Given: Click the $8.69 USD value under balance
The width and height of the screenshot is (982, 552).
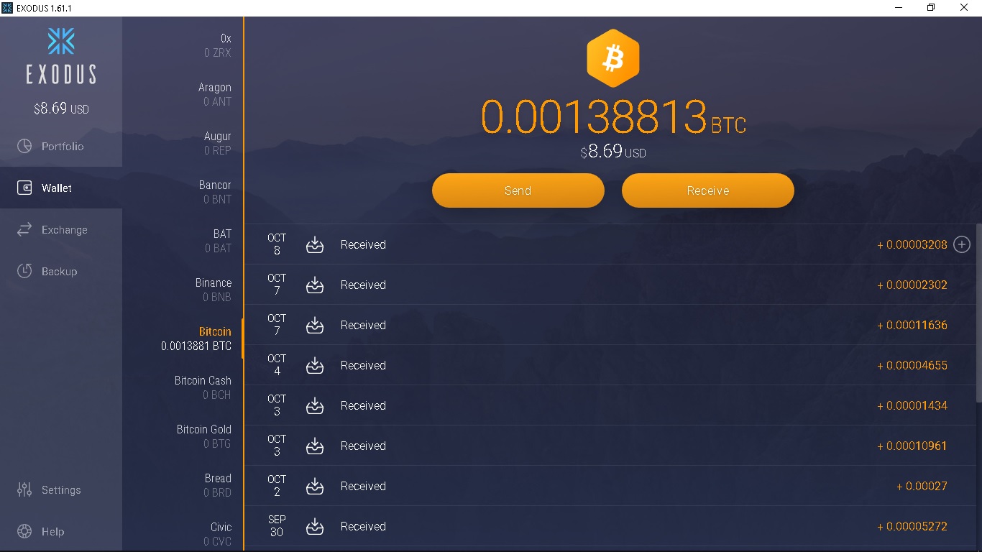Looking at the screenshot, I should [x=613, y=152].
